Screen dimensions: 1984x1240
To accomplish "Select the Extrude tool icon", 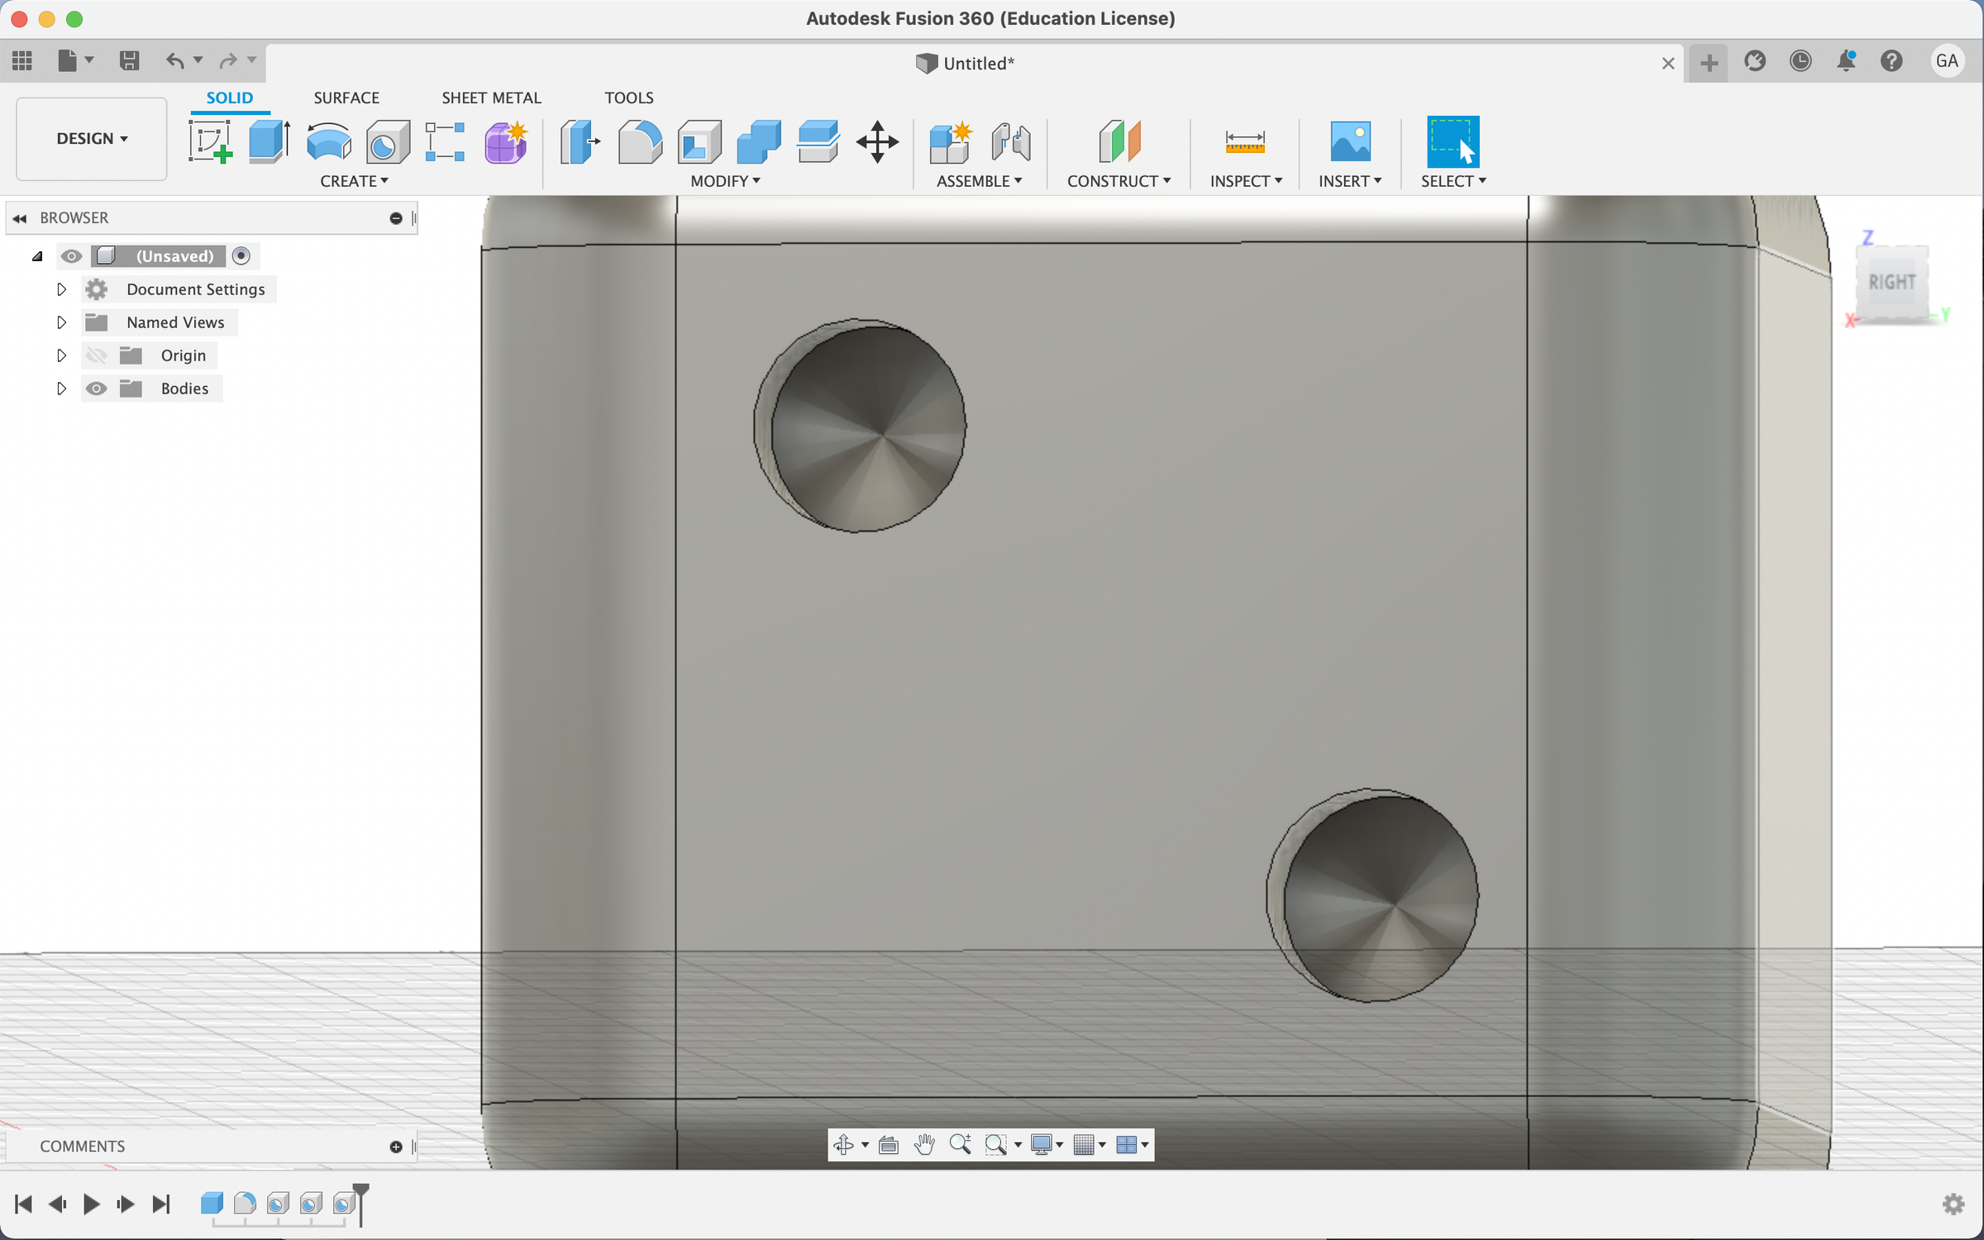I will [x=269, y=141].
